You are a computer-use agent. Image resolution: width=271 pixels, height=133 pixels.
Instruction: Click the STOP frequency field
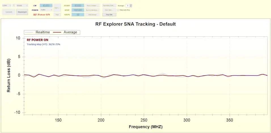coord(77,10)
